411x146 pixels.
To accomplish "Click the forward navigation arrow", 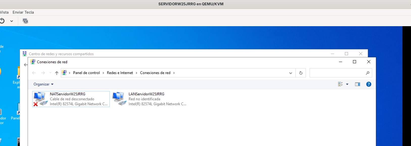I will [43, 73].
